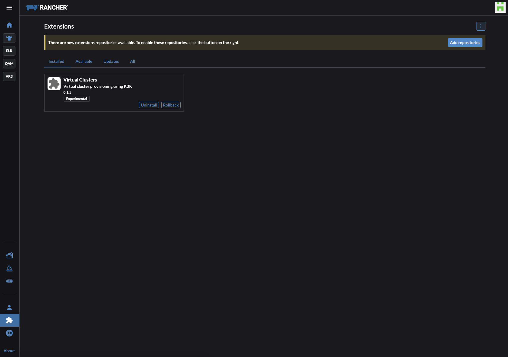The height and width of the screenshot is (357, 508).
Task: Select the Extensions puzzle icon in sidebar
Action: coord(9,320)
